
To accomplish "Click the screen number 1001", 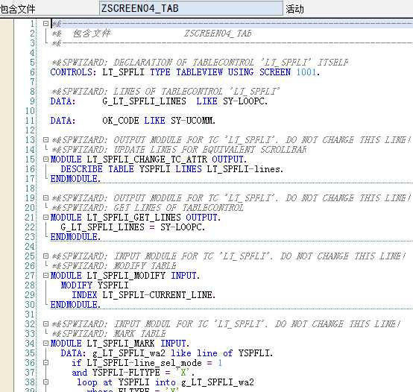I will point(306,72).
